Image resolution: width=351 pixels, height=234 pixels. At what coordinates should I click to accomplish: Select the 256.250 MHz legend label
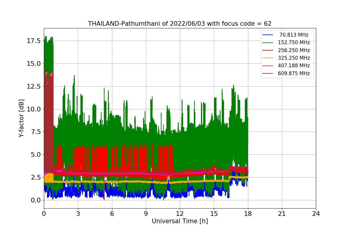point(294,50)
